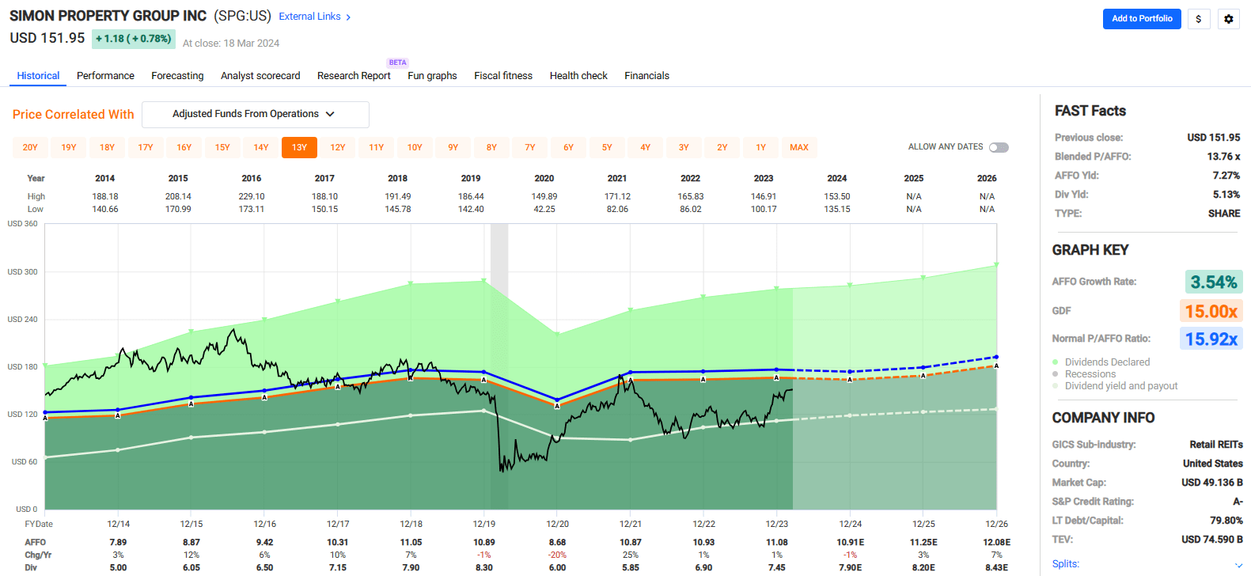This screenshot has width=1251, height=576.
Task: Open the External Links menu
Action: [309, 17]
